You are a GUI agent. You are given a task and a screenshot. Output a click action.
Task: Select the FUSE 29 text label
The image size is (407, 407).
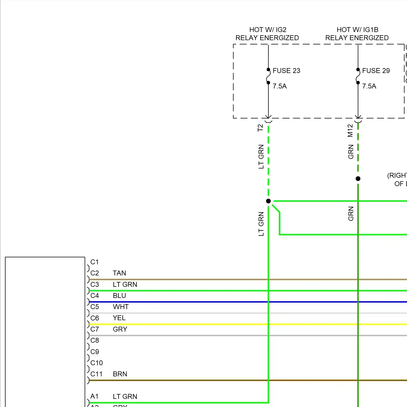coord(376,71)
